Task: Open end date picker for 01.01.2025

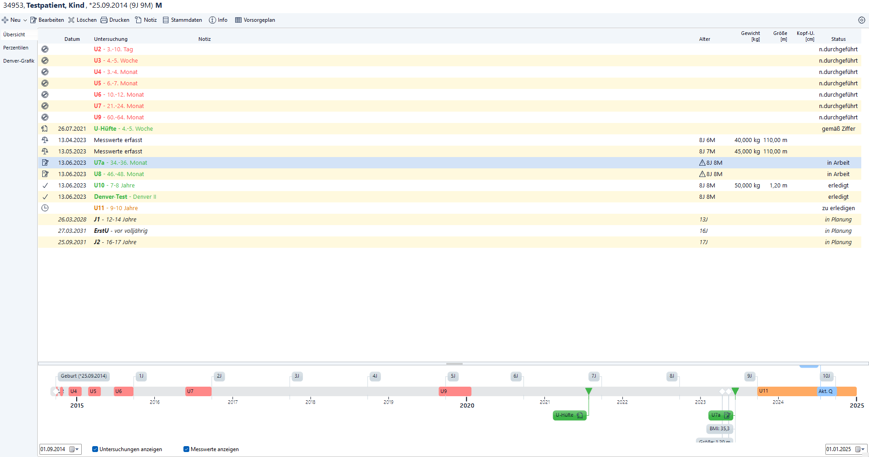Action: (860, 449)
